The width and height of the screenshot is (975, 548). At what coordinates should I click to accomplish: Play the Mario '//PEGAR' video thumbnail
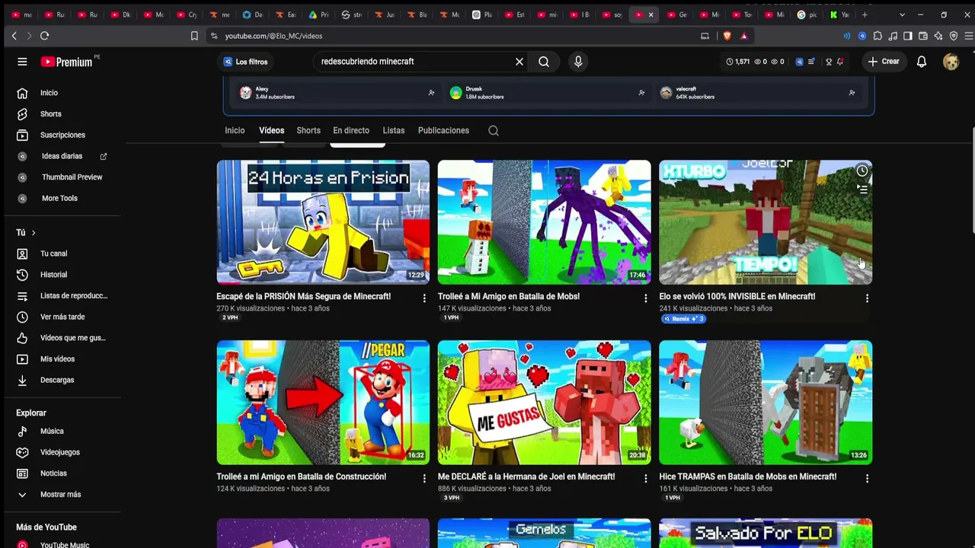323,403
